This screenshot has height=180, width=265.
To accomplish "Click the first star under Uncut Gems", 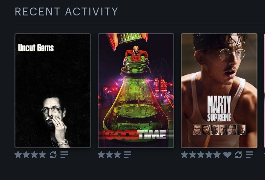I will coord(18,154).
